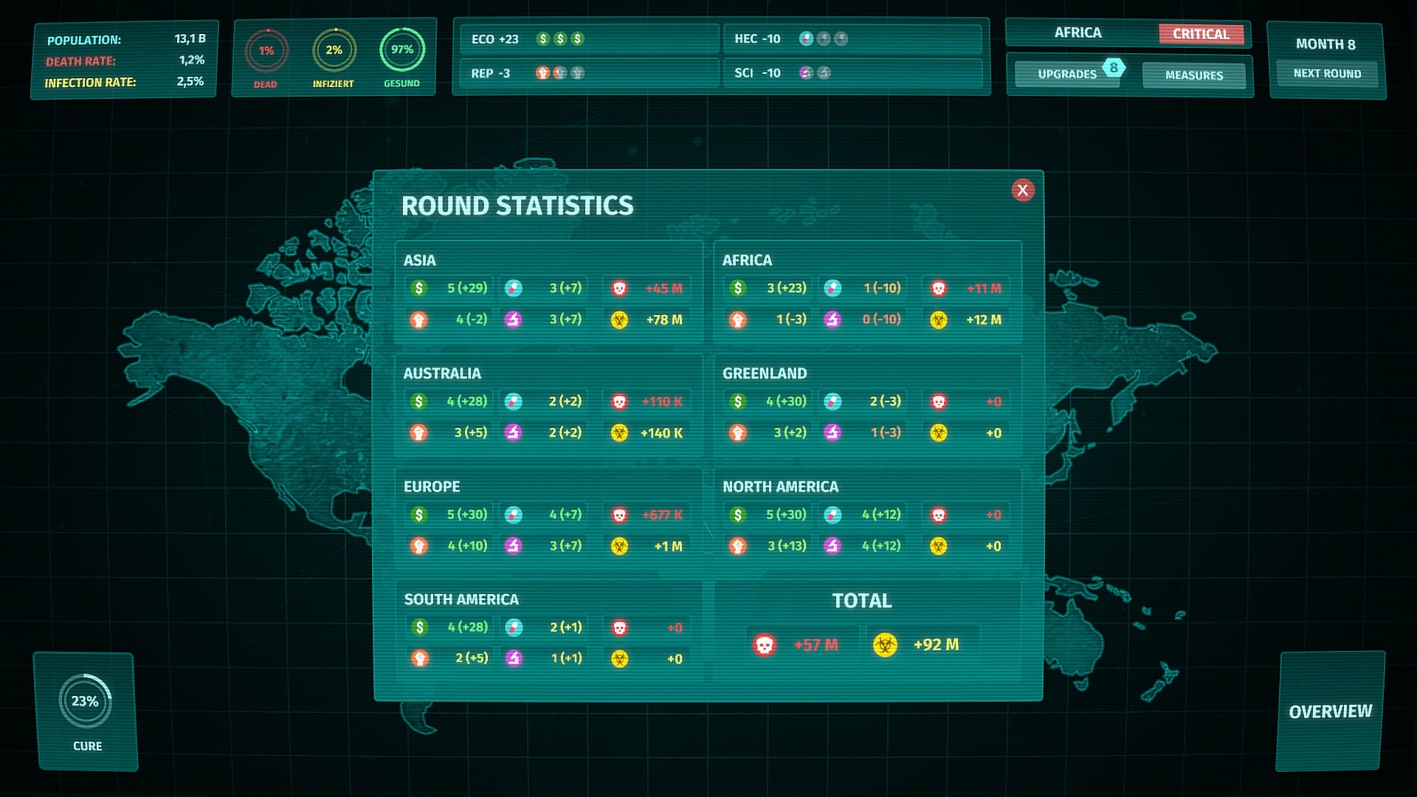1417x797 pixels.
Task: Click Australia's purple microscope science icon
Action: (x=513, y=433)
